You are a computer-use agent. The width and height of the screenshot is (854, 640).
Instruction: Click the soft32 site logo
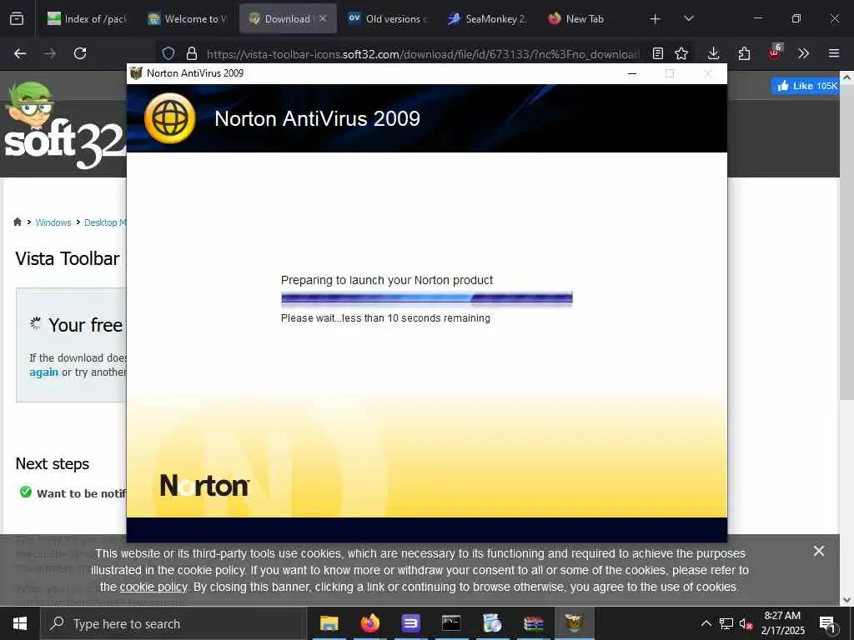pyautogui.click(x=64, y=127)
